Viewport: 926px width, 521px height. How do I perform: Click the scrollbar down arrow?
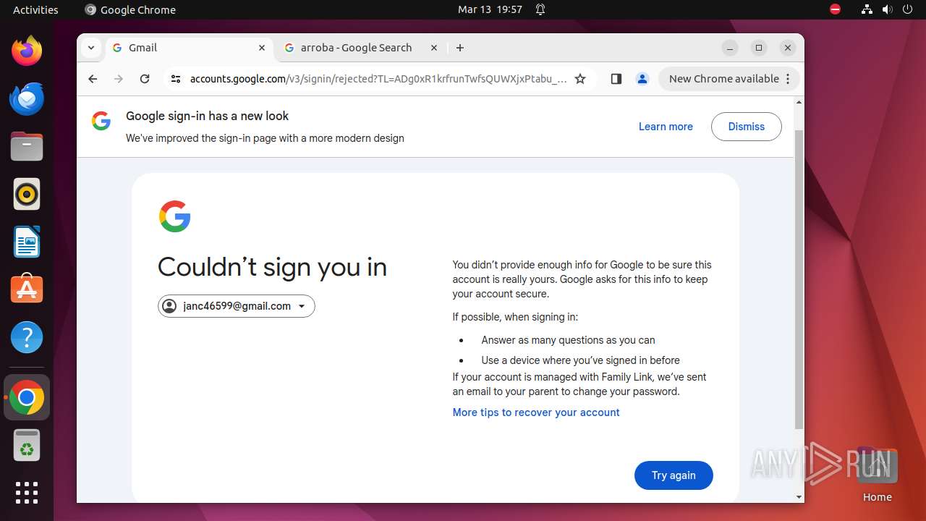(x=799, y=497)
